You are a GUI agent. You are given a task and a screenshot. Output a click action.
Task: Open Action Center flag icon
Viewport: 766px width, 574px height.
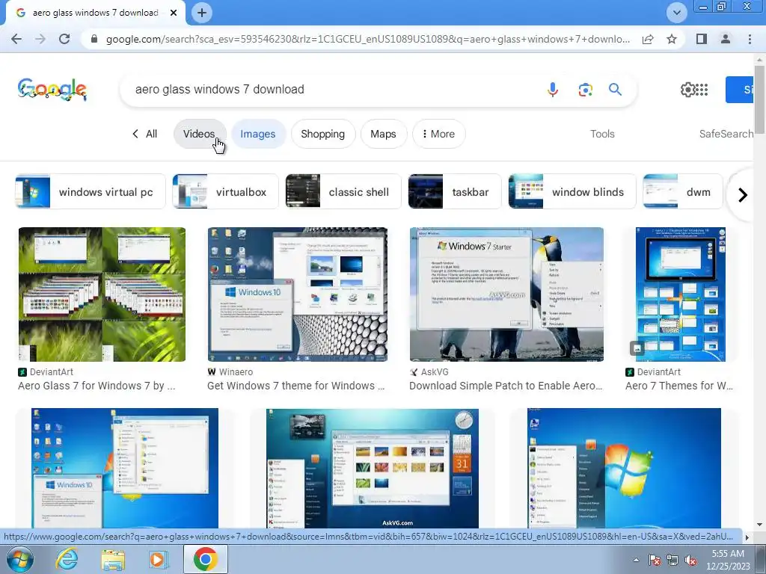coord(654,560)
